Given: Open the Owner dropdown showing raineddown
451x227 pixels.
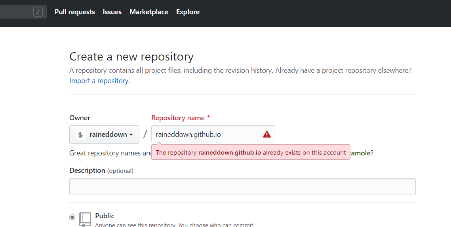Looking at the screenshot, I should [x=104, y=134].
